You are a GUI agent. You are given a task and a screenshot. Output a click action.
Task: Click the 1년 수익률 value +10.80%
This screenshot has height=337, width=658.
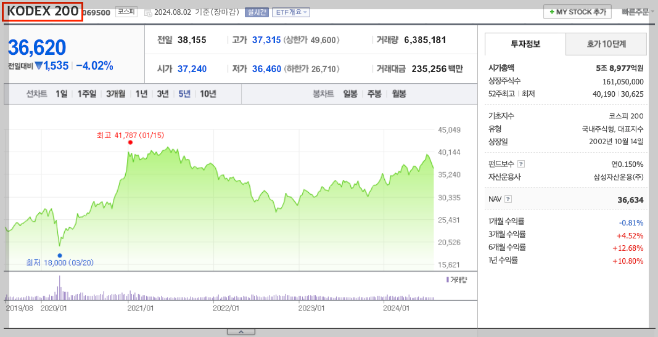(628, 261)
